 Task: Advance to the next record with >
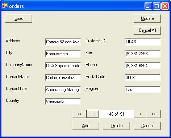pyautogui.click(x=140, y=114)
